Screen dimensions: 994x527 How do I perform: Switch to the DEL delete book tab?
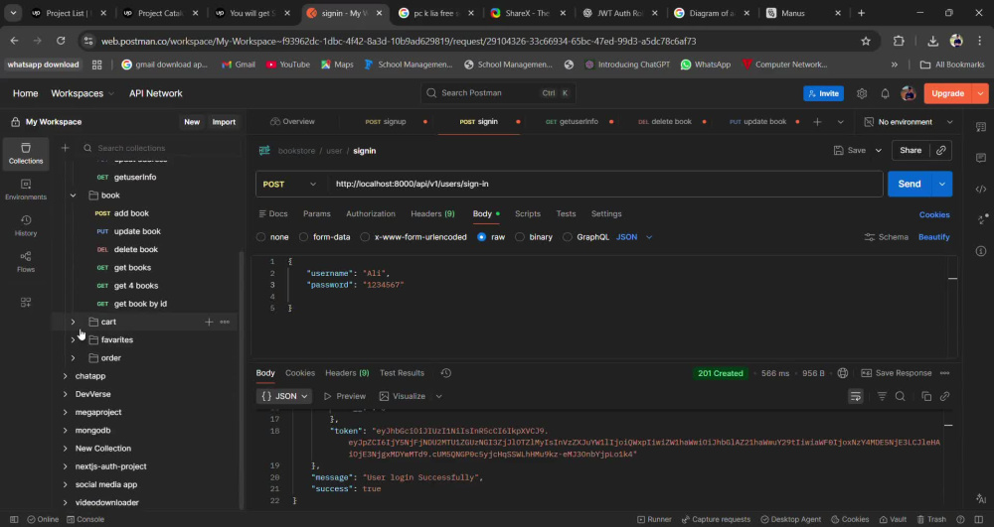(x=664, y=121)
